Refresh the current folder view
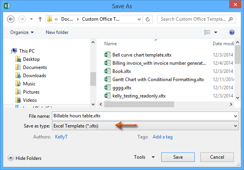Viewport: 244px width, 170px height. (148, 19)
